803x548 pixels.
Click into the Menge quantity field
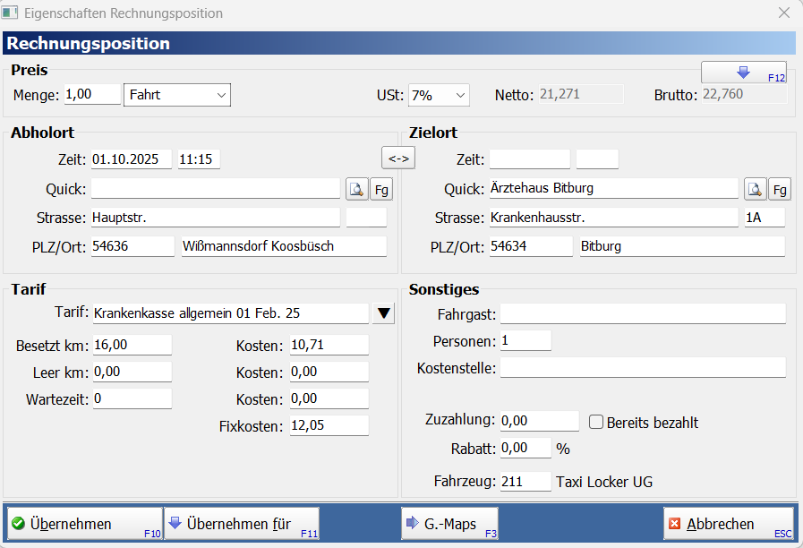91,94
